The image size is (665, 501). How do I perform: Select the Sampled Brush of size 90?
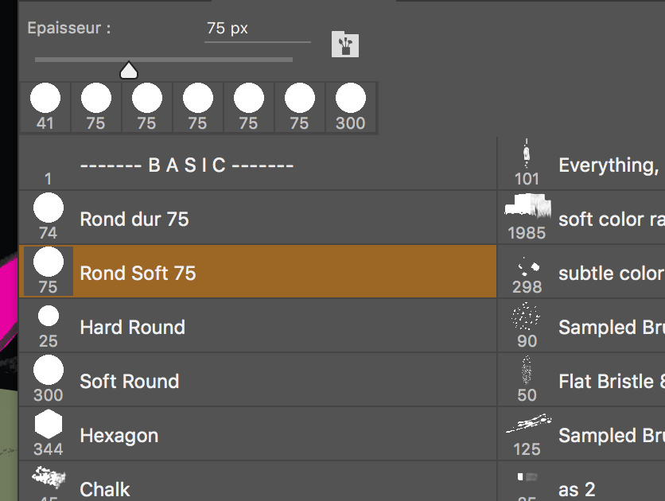click(610, 327)
